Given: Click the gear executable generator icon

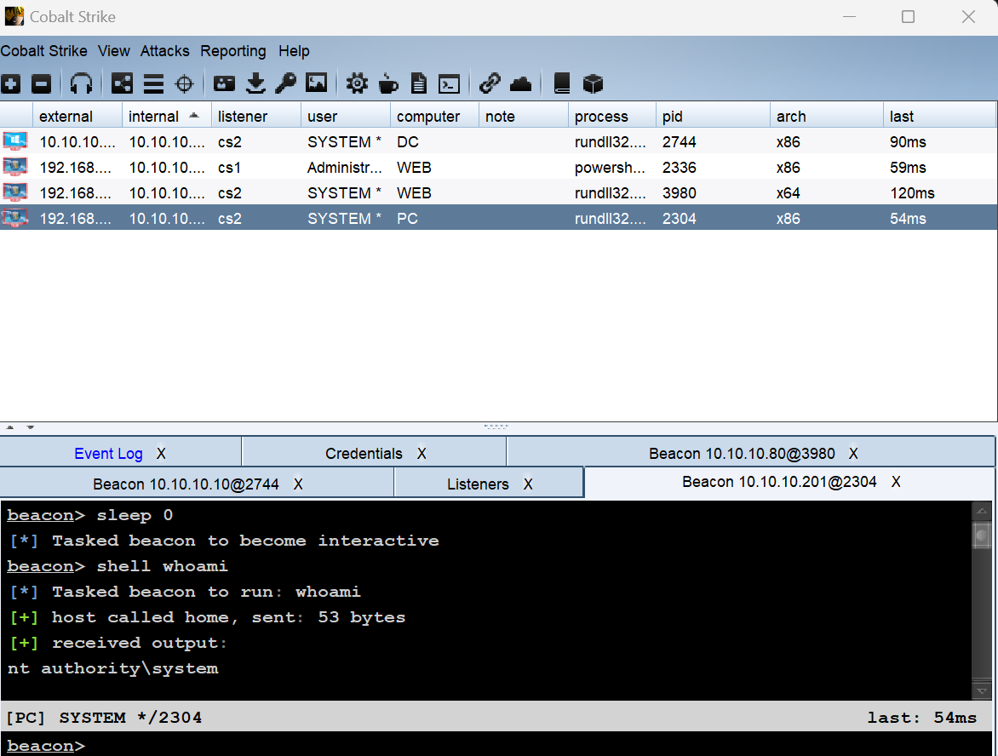Looking at the screenshot, I should 357,83.
